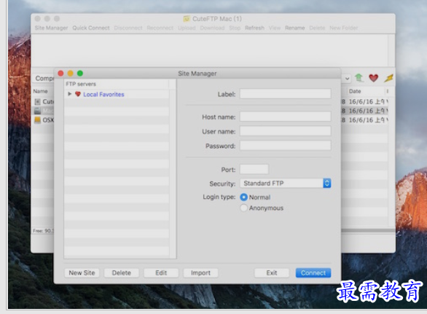Click Site Manager in CuteFTP toolbar
Viewport: 427px width, 314px height.
pyautogui.click(x=52, y=28)
